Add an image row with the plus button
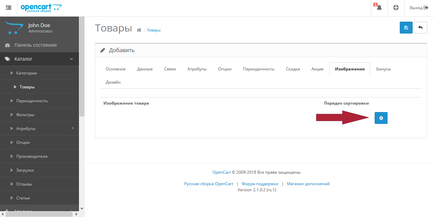Viewport: 434px width, 217px height. pos(381,118)
